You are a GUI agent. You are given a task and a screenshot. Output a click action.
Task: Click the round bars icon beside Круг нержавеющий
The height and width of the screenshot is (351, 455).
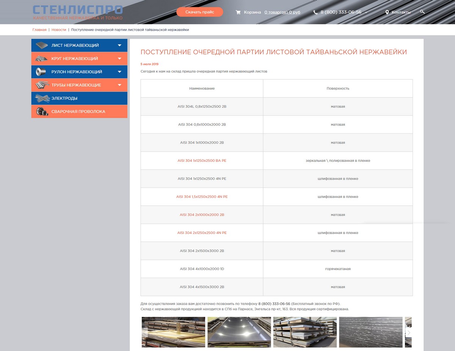click(42, 59)
